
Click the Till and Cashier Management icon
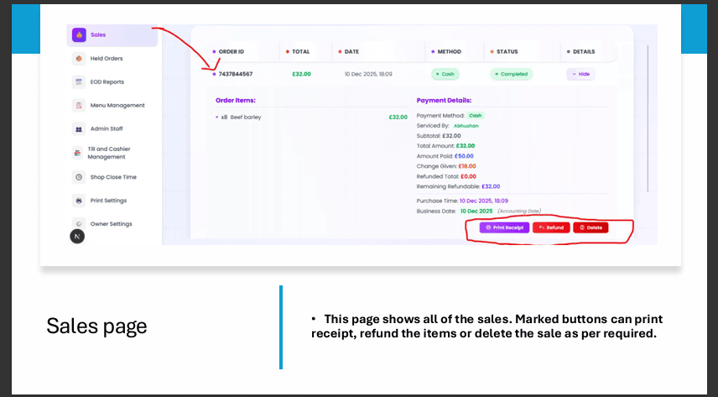click(77, 153)
